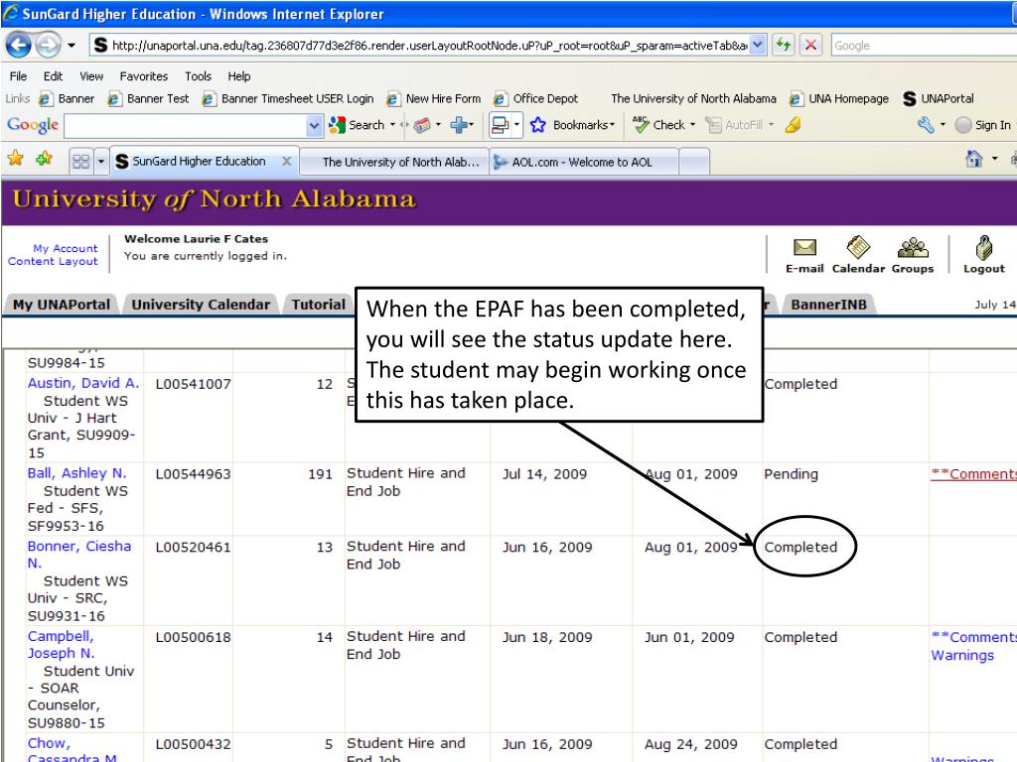Go back with the browser Back arrow

(x=18, y=45)
